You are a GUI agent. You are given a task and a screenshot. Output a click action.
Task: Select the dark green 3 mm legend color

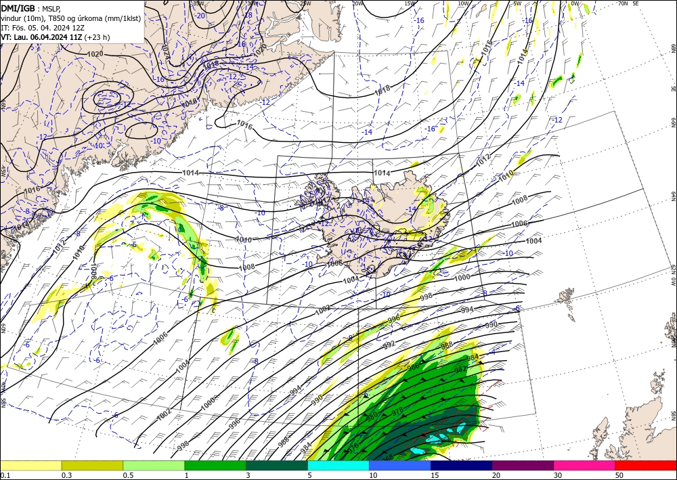tap(277, 465)
